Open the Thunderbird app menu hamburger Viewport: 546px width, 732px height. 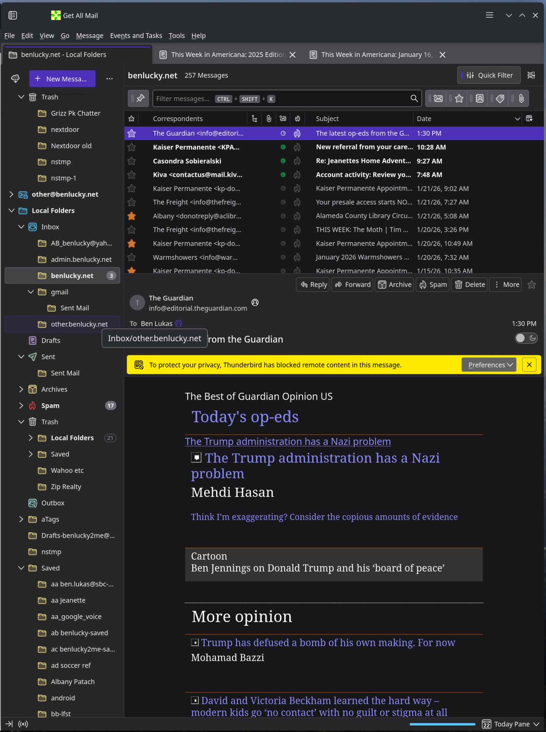489,15
